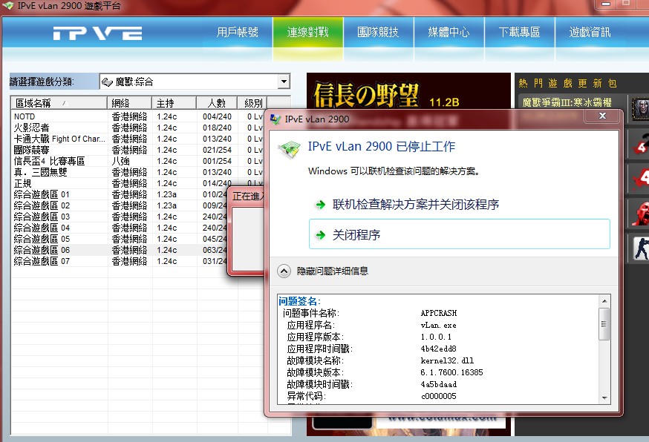Click the 关闭程序 option

[460, 234]
